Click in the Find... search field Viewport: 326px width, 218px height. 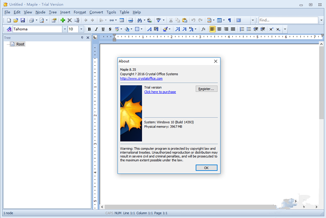click(x=288, y=20)
